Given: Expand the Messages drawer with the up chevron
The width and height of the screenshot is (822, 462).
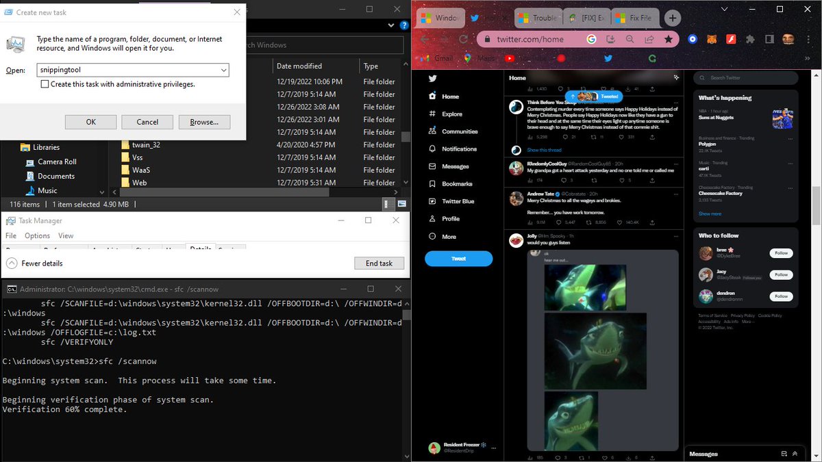Looking at the screenshot, I should pyautogui.click(x=795, y=454).
